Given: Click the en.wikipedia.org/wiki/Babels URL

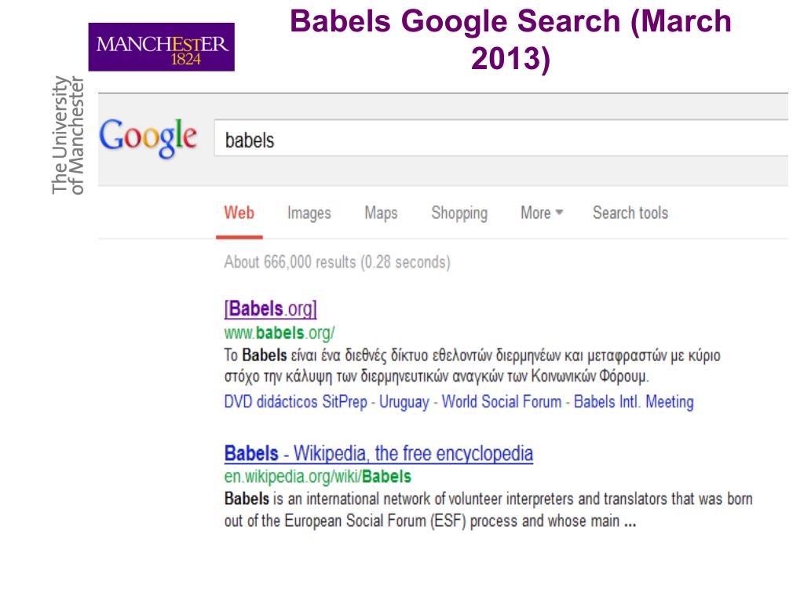Looking at the screenshot, I should (318, 477).
